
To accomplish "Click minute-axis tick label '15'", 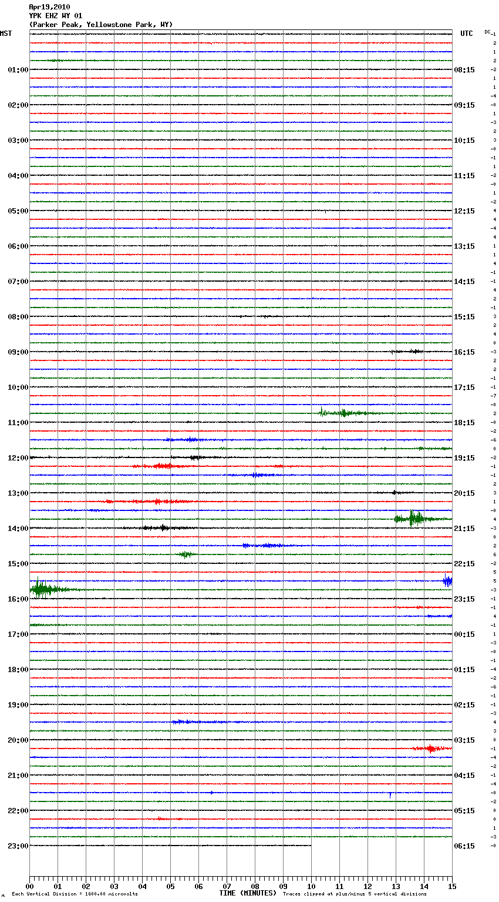I will tap(452, 886).
